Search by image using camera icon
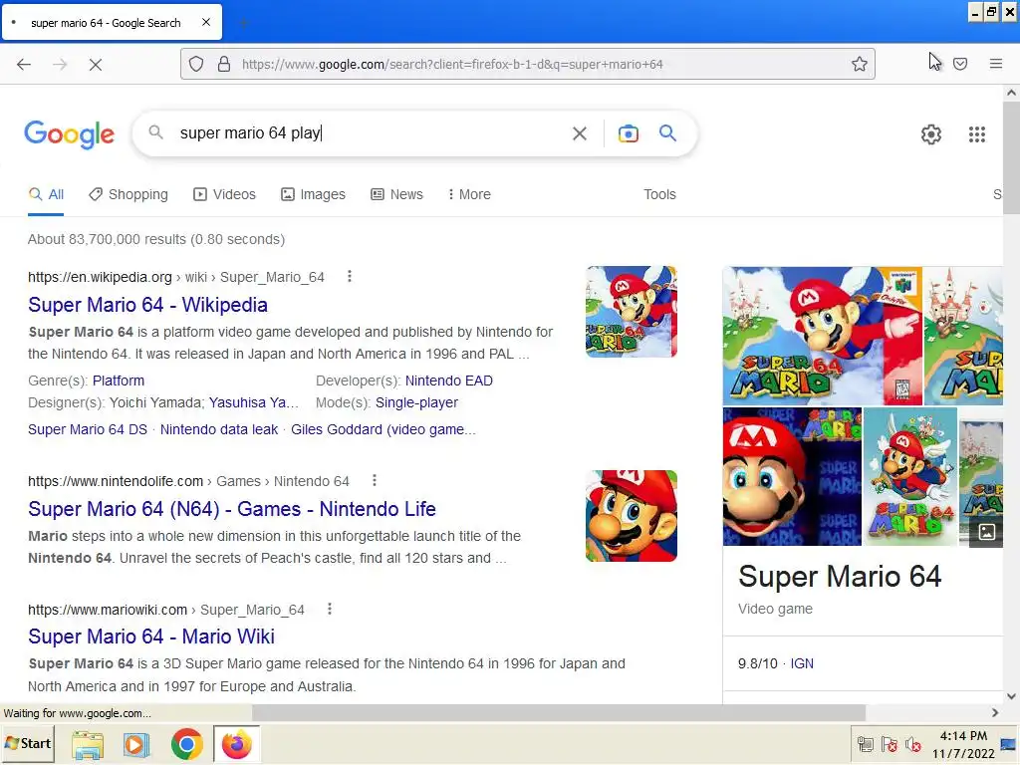Image resolution: width=1020 pixels, height=765 pixels. (629, 133)
